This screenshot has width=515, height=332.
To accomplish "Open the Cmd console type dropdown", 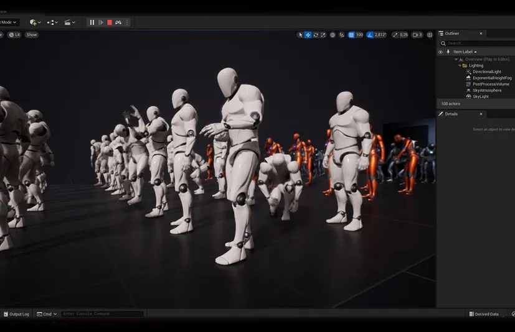I will click(47, 314).
